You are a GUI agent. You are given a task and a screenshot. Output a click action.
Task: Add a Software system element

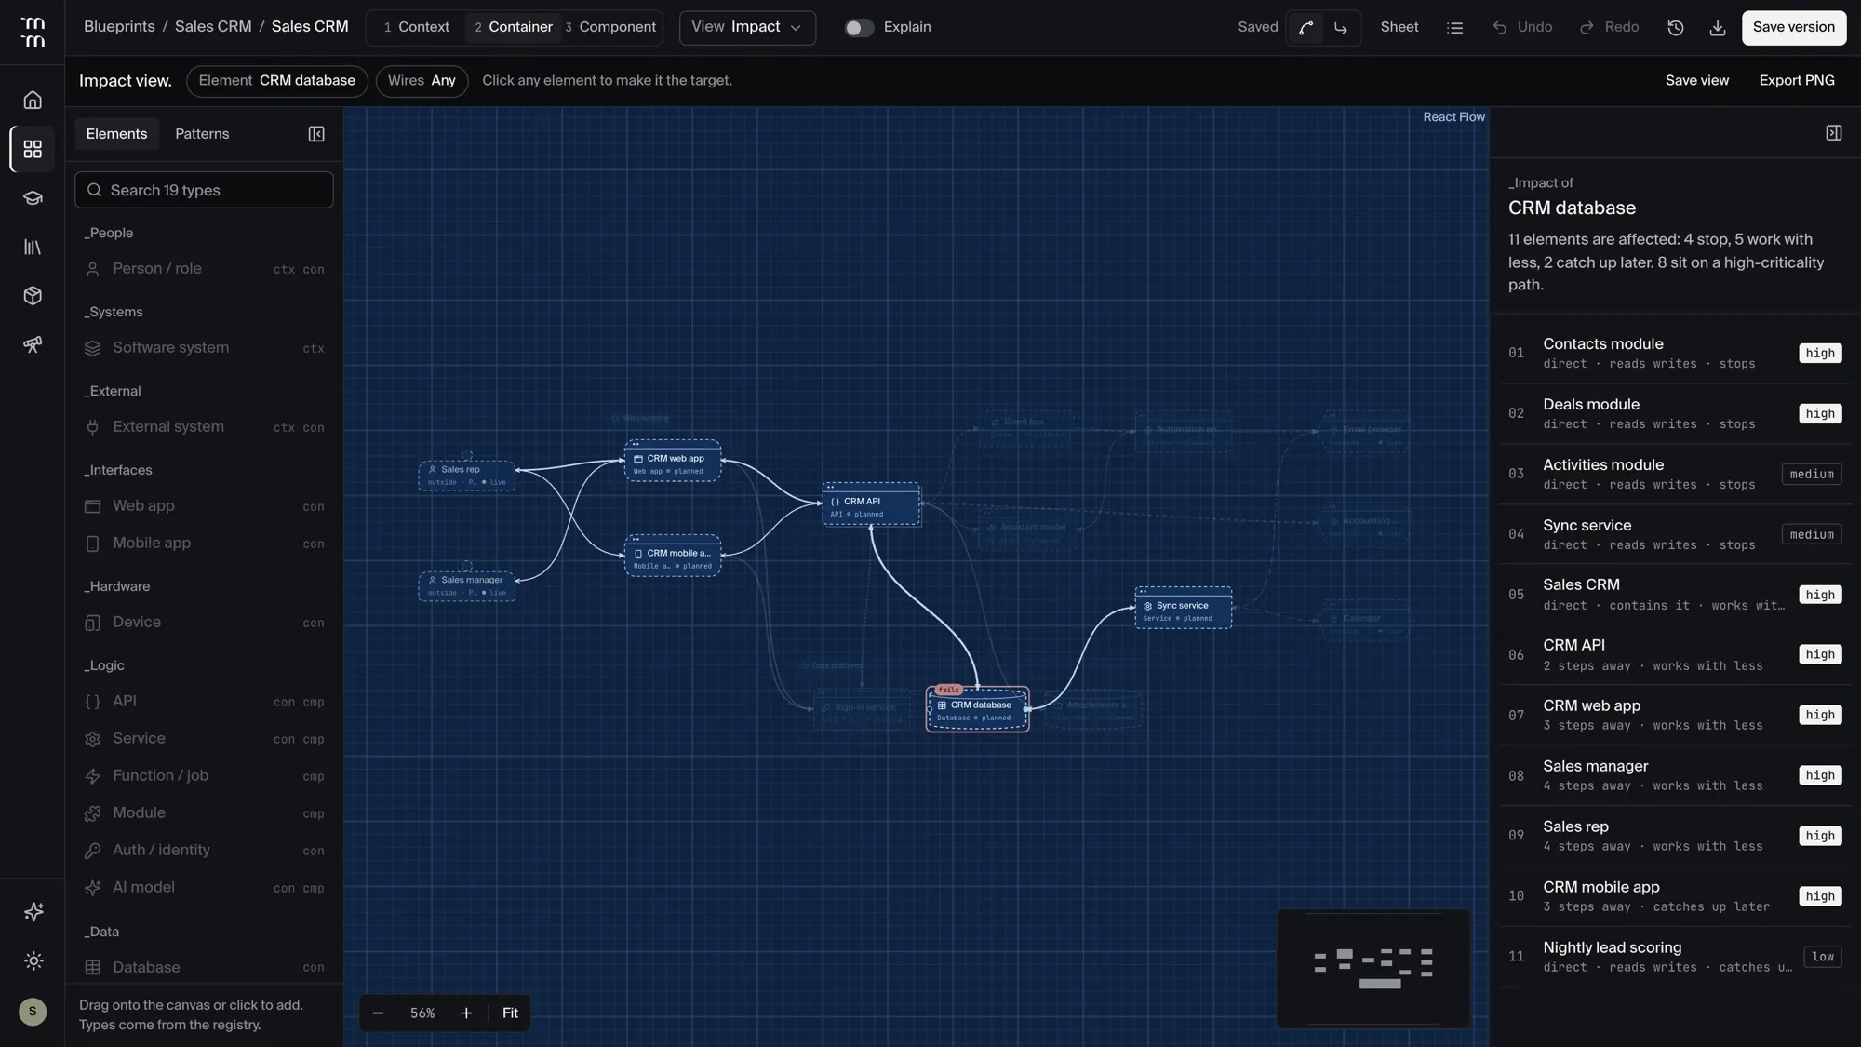coord(204,348)
